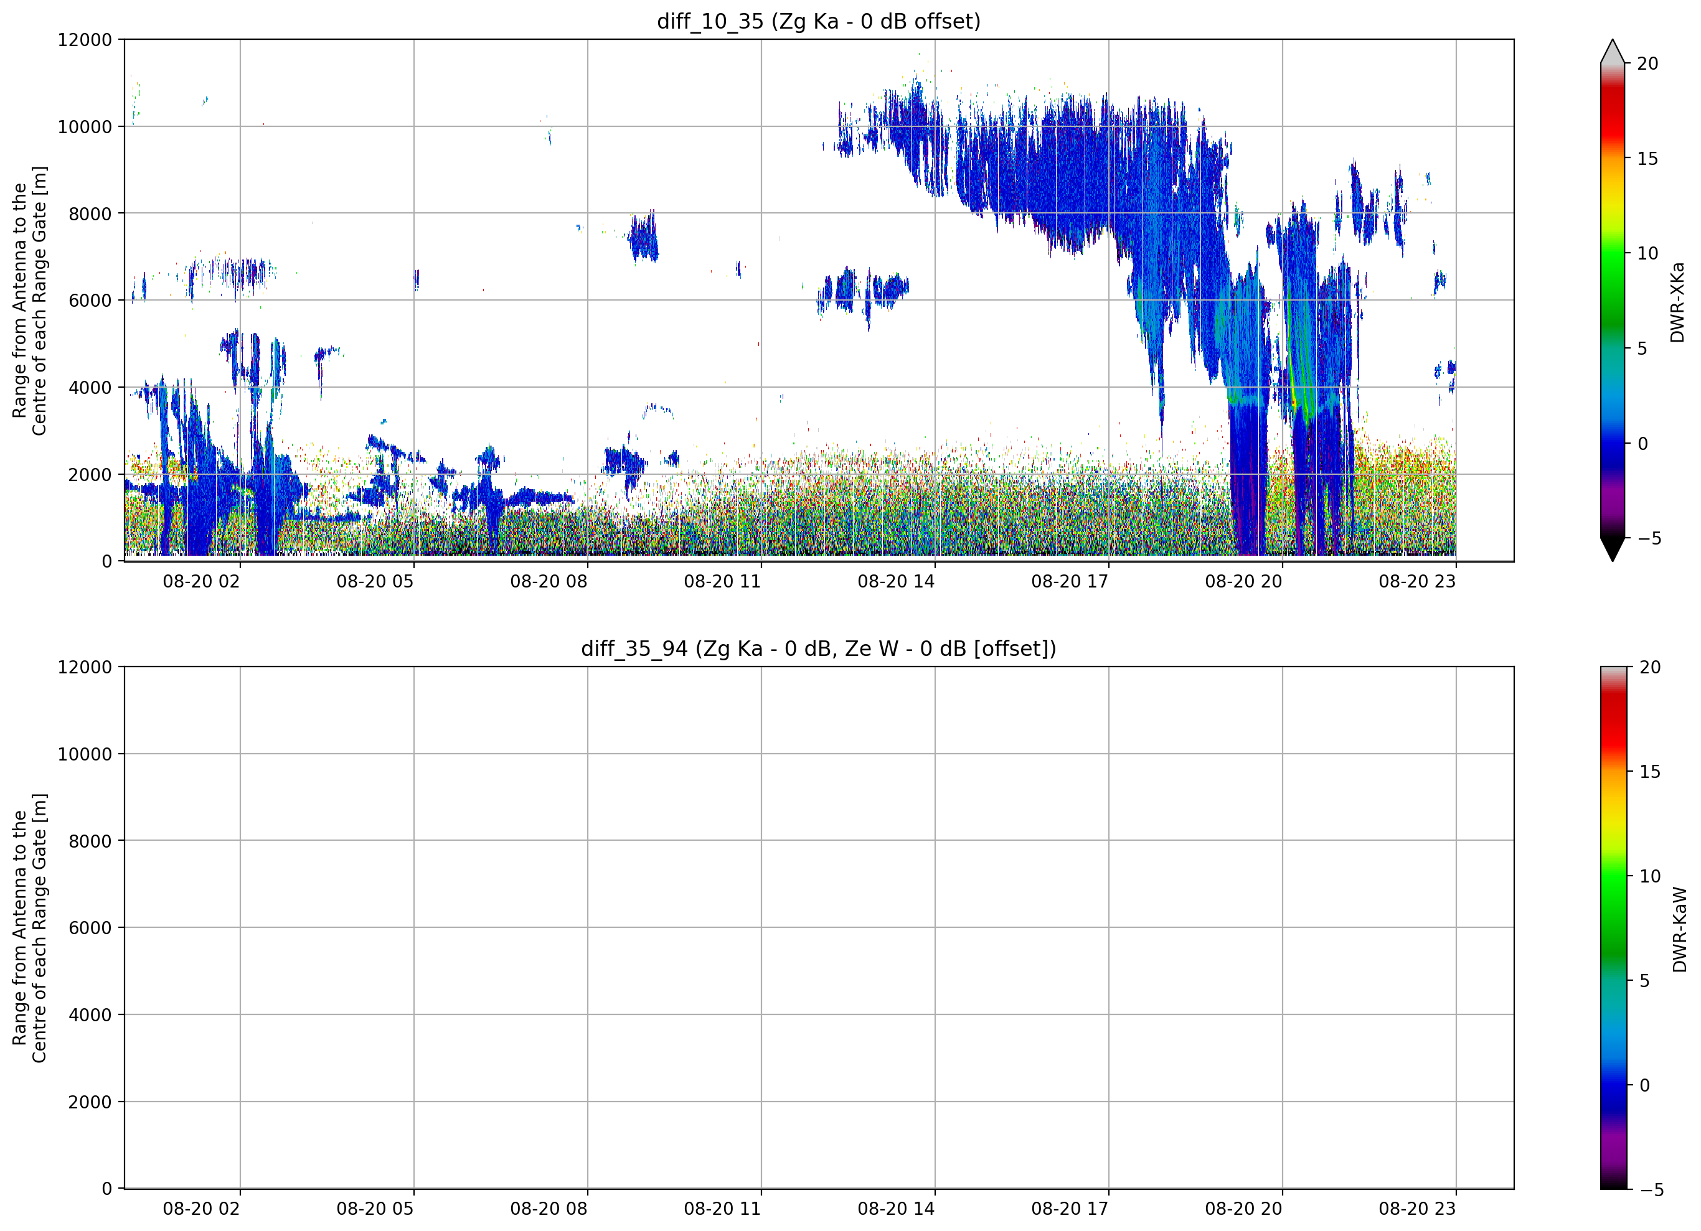This screenshot has height=1231, width=1701.
Task: Click the 08-20 23 tick label in the bottom plot
Action: coord(1416,1209)
